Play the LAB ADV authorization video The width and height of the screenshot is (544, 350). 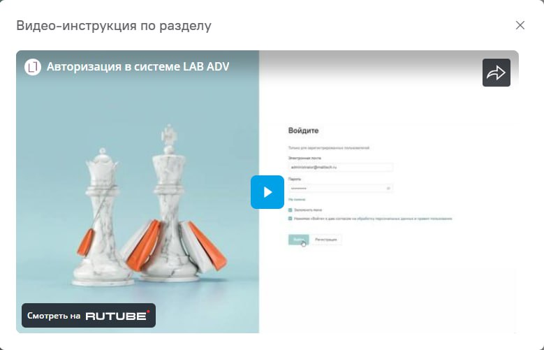pyautogui.click(x=267, y=192)
